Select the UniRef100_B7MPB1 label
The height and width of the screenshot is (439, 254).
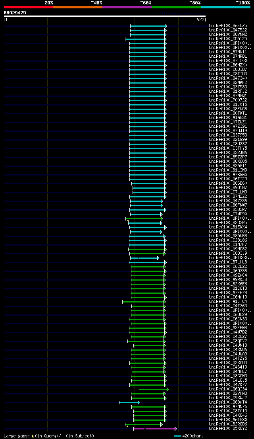[228, 56]
